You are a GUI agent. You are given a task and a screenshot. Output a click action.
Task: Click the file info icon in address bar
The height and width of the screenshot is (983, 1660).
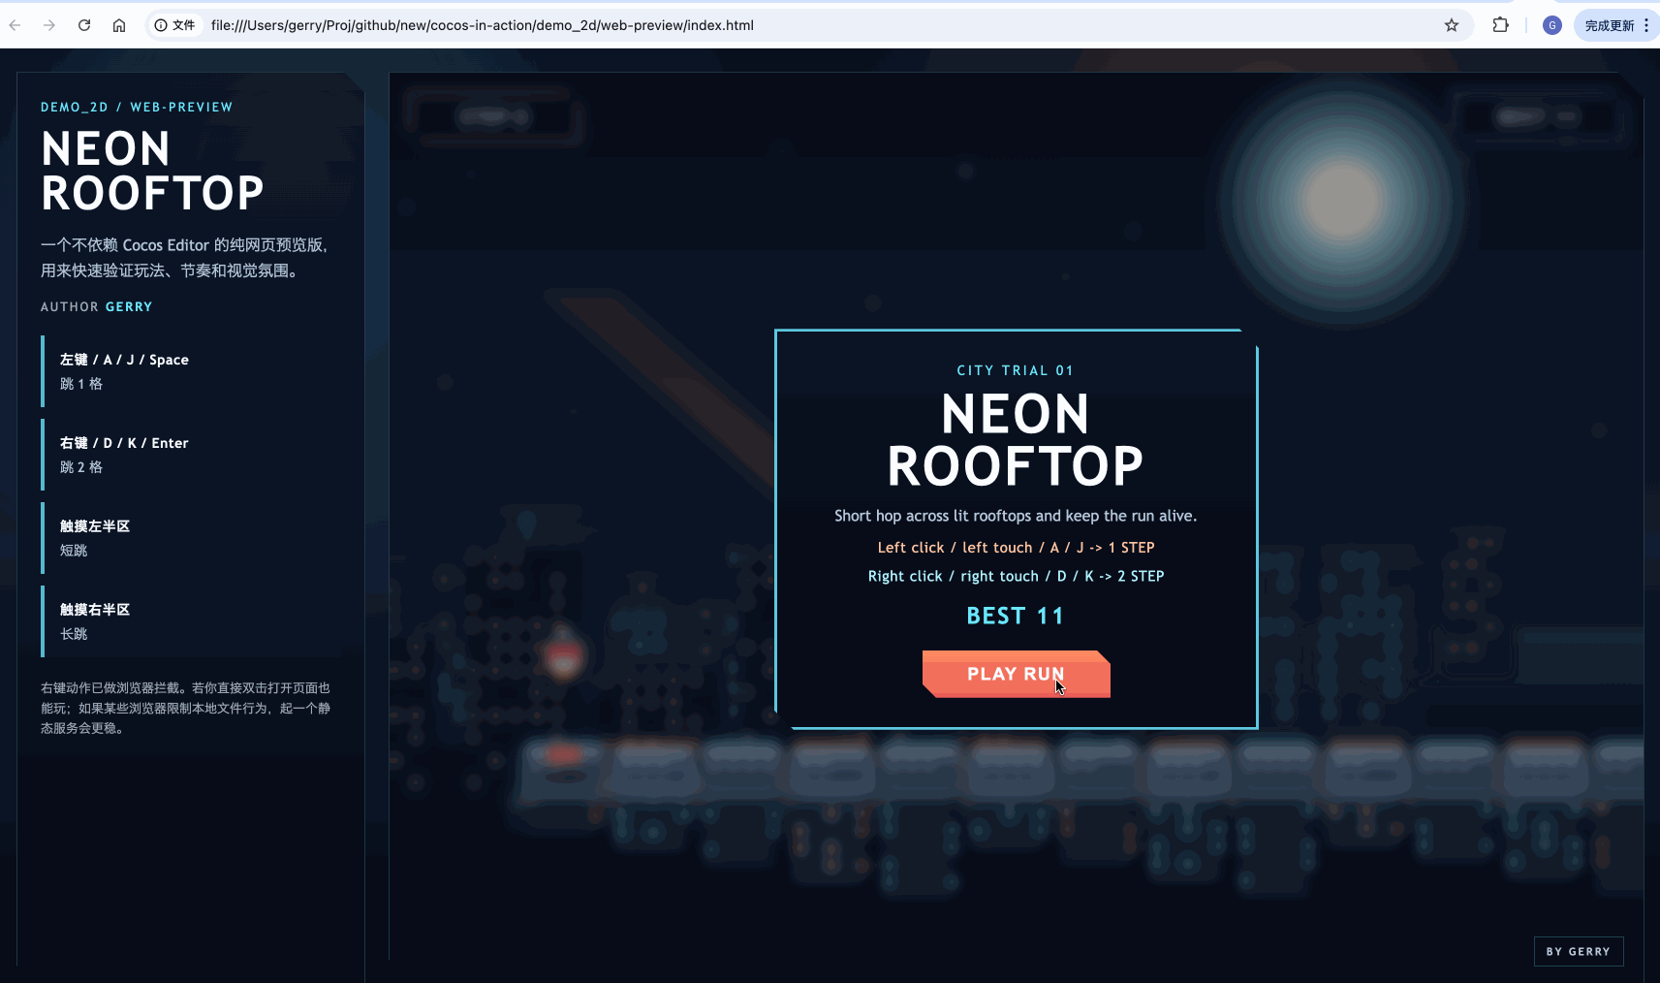(x=162, y=25)
